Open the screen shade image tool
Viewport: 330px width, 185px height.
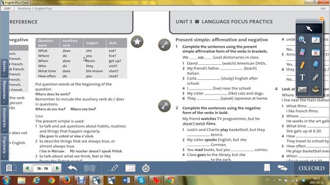(x=303, y=90)
